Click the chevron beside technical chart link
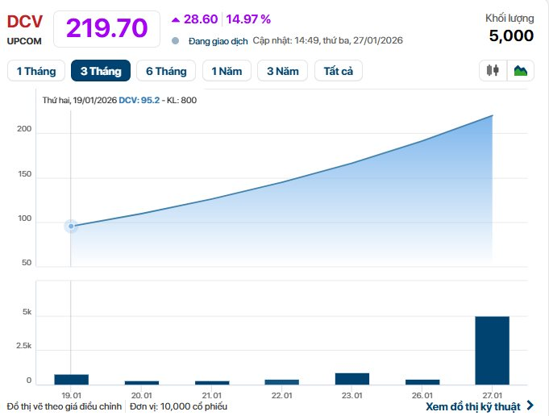Viewport: 549px width, 416px height. (530, 406)
